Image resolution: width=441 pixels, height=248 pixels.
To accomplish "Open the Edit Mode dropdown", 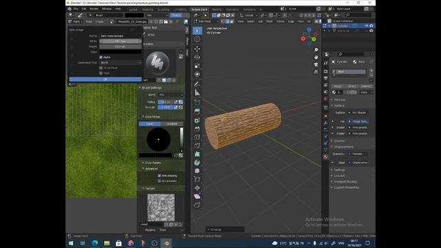I will point(207,21).
